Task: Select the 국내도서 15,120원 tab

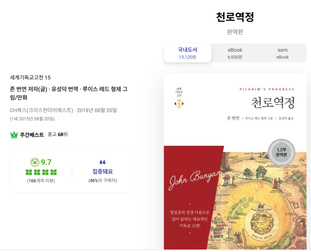Action: point(188,53)
